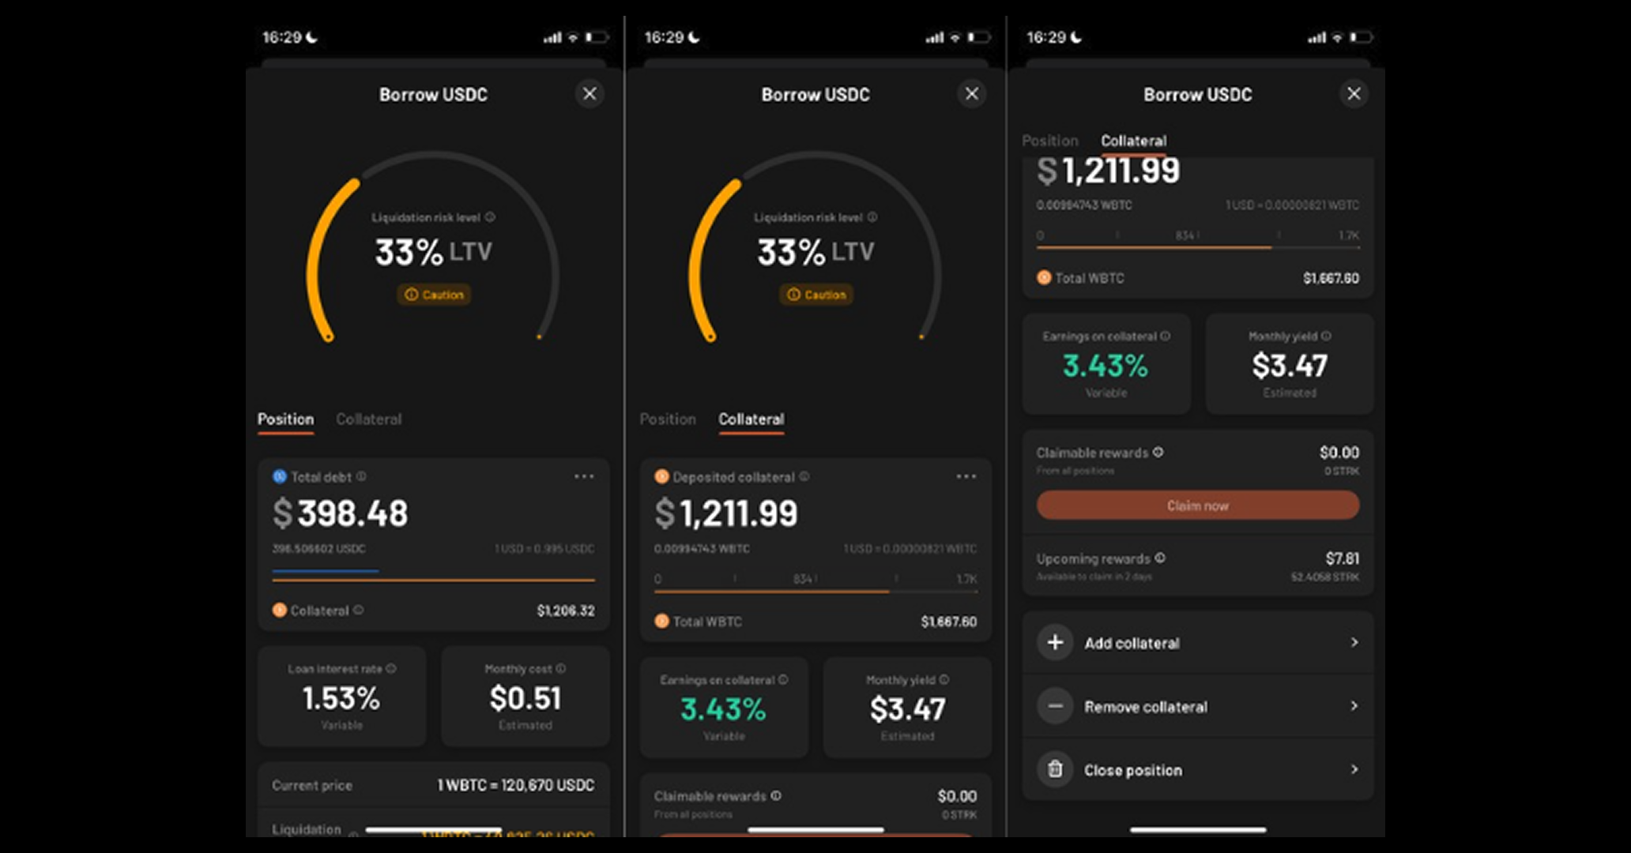This screenshot has width=1631, height=853.
Task: Select Position tab in left screen
Action: pyautogui.click(x=285, y=419)
